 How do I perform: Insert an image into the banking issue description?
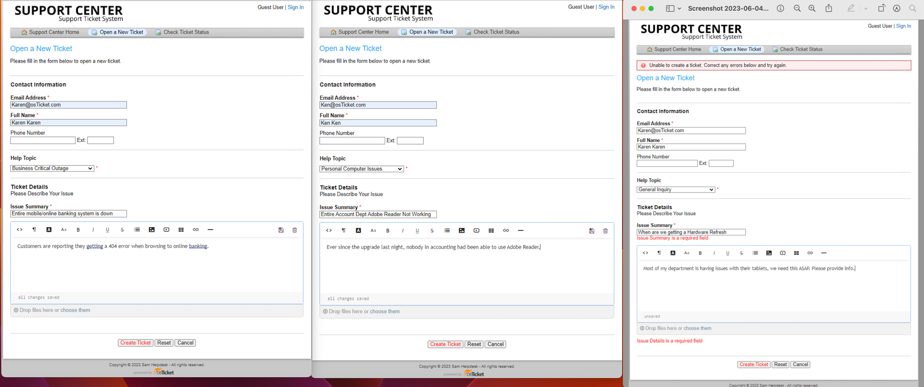152,229
